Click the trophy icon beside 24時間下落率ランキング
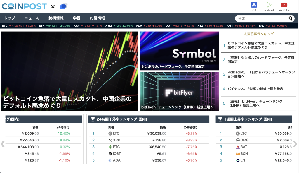Image resolution: width=299 pixels, height=173 pixels. [x=93, y=119]
